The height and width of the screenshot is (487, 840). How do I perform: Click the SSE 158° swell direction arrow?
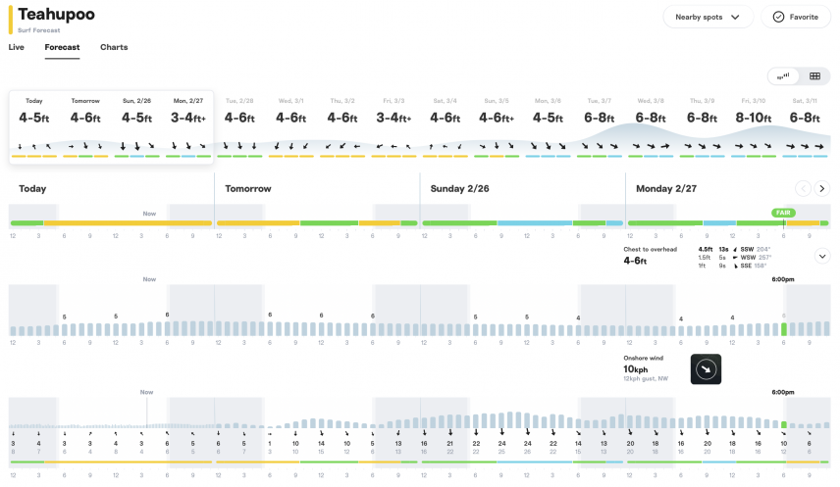coord(735,266)
